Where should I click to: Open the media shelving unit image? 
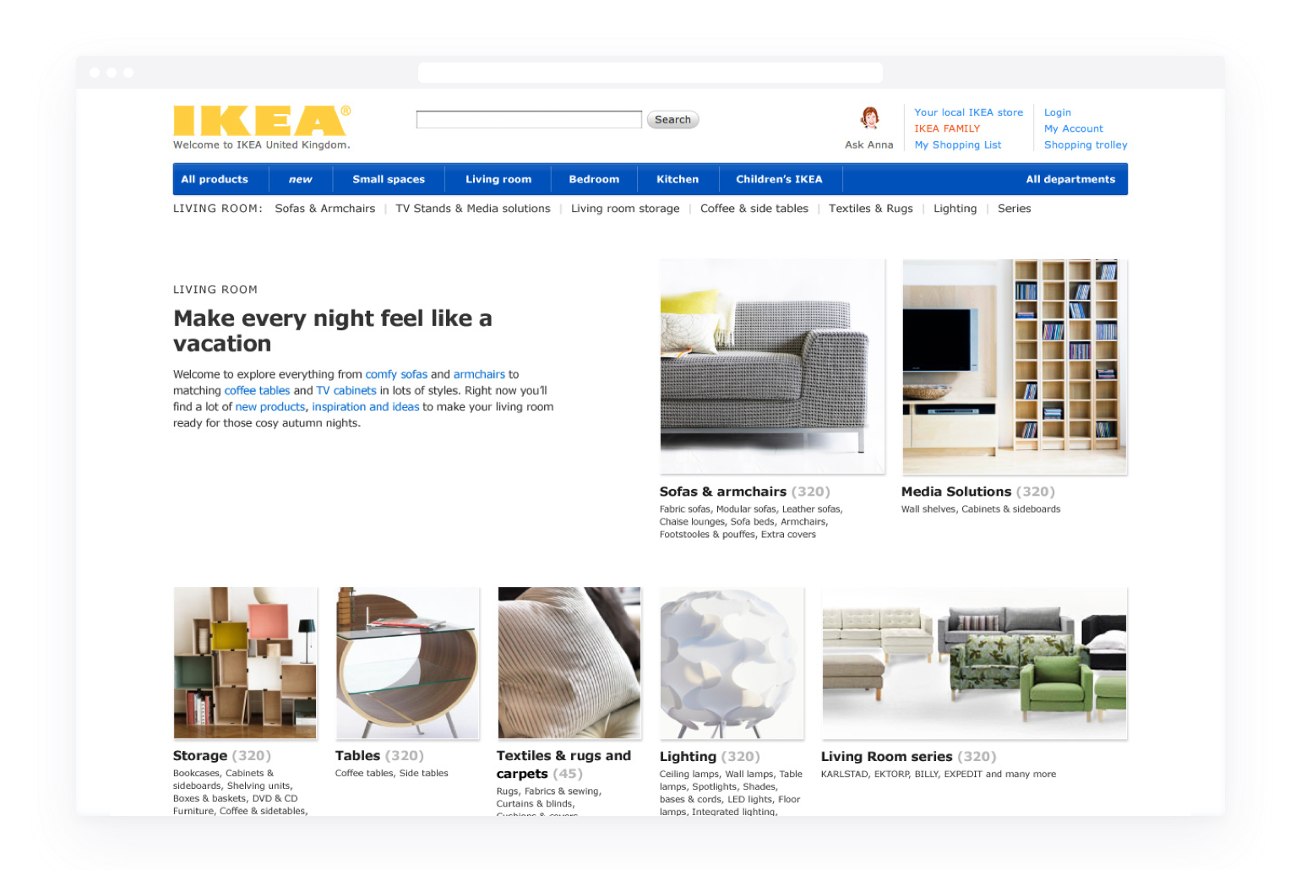pos(1015,366)
